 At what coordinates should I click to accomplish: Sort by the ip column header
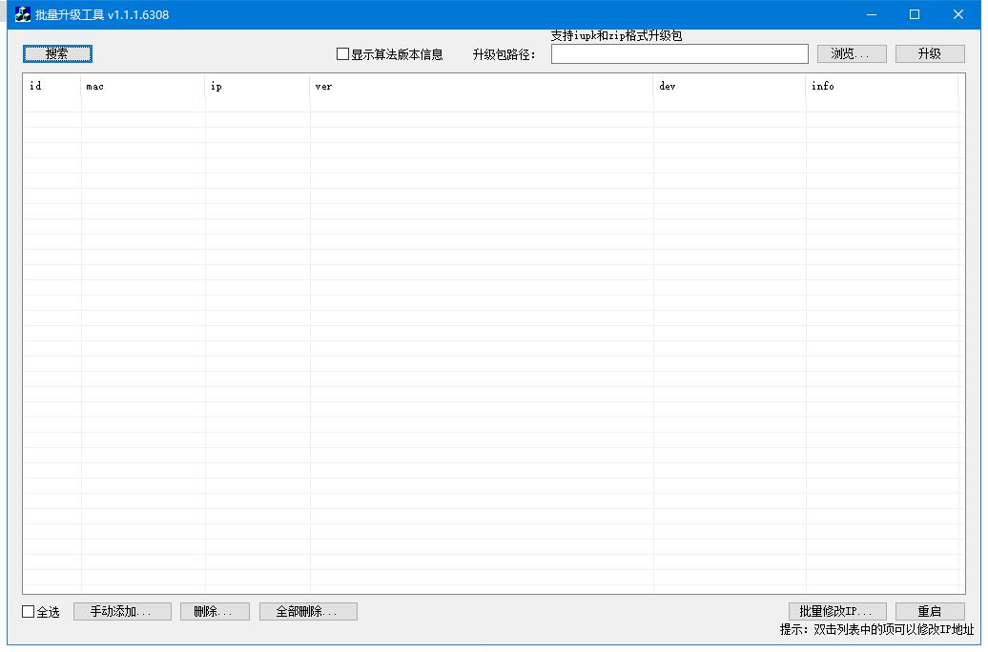pyautogui.click(x=257, y=87)
